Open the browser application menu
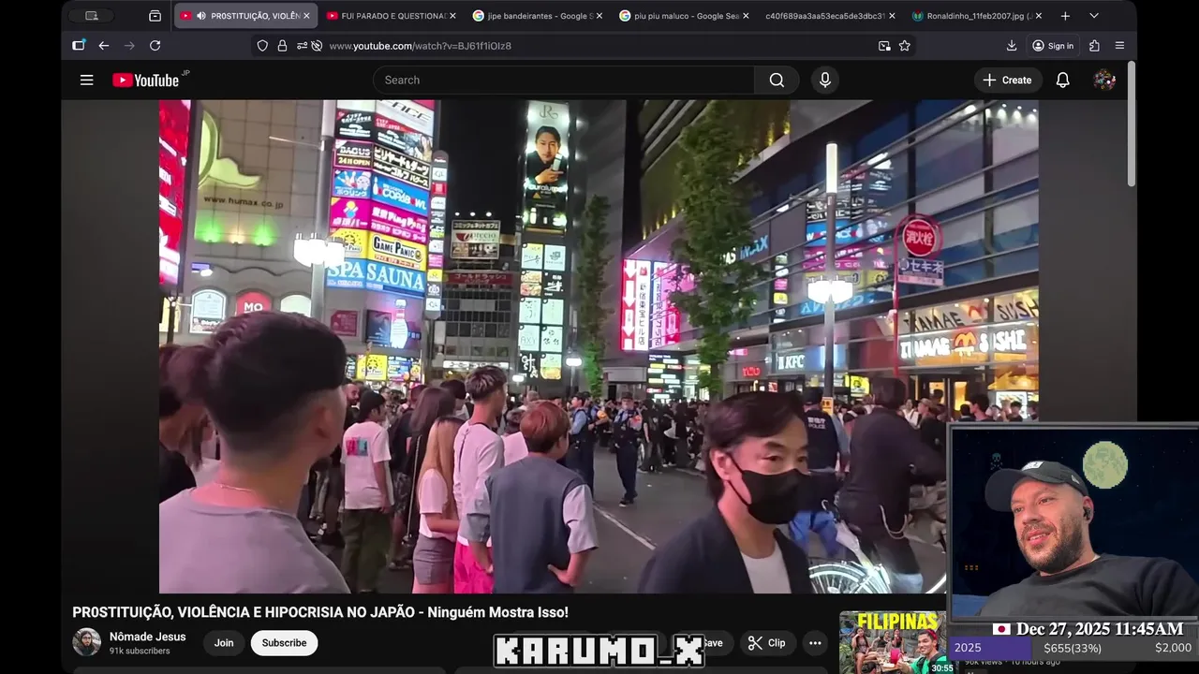1199x674 pixels. click(1119, 46)
